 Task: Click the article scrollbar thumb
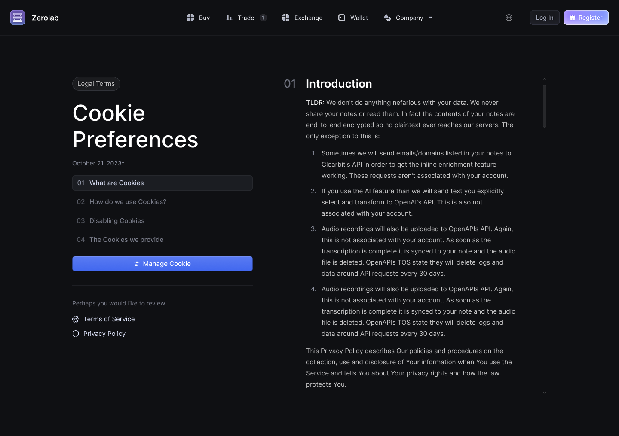click(x=545, y=104)
